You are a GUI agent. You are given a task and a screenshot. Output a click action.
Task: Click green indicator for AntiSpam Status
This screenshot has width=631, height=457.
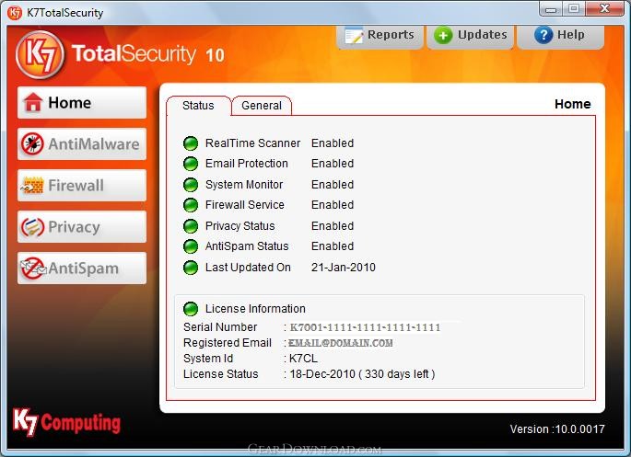[191, 246]
